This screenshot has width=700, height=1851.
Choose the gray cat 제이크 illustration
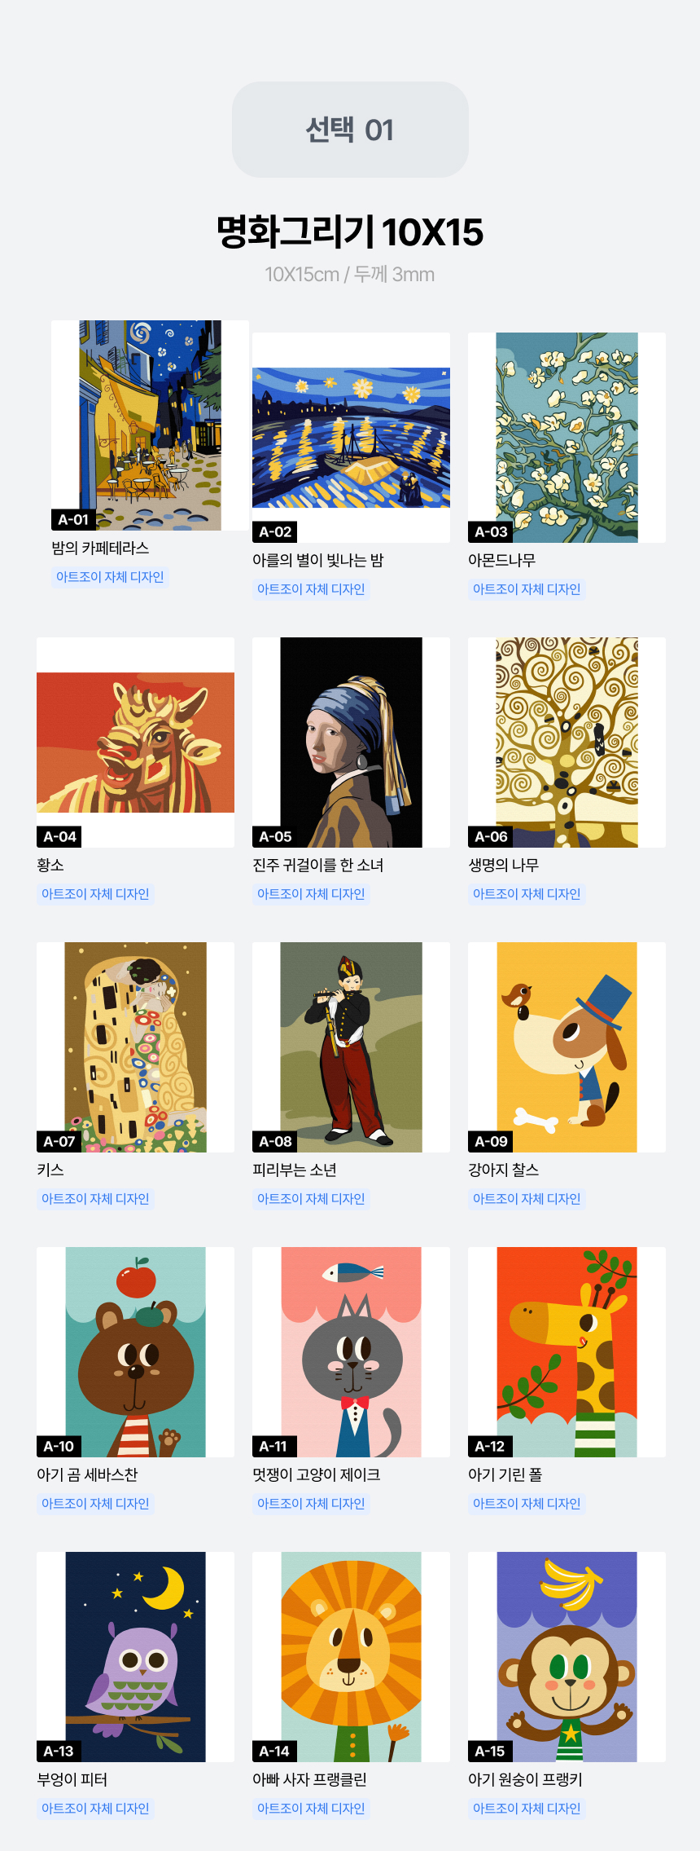pos(351,1352)
